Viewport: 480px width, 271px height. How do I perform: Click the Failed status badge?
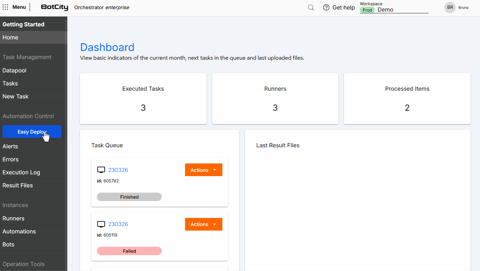129,251
